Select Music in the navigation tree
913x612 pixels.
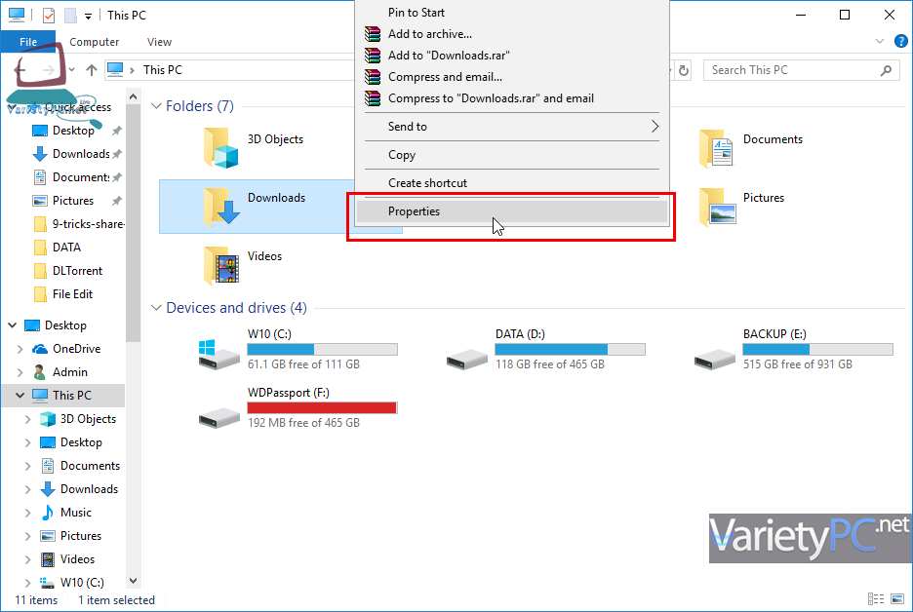[x=75, y=513]
